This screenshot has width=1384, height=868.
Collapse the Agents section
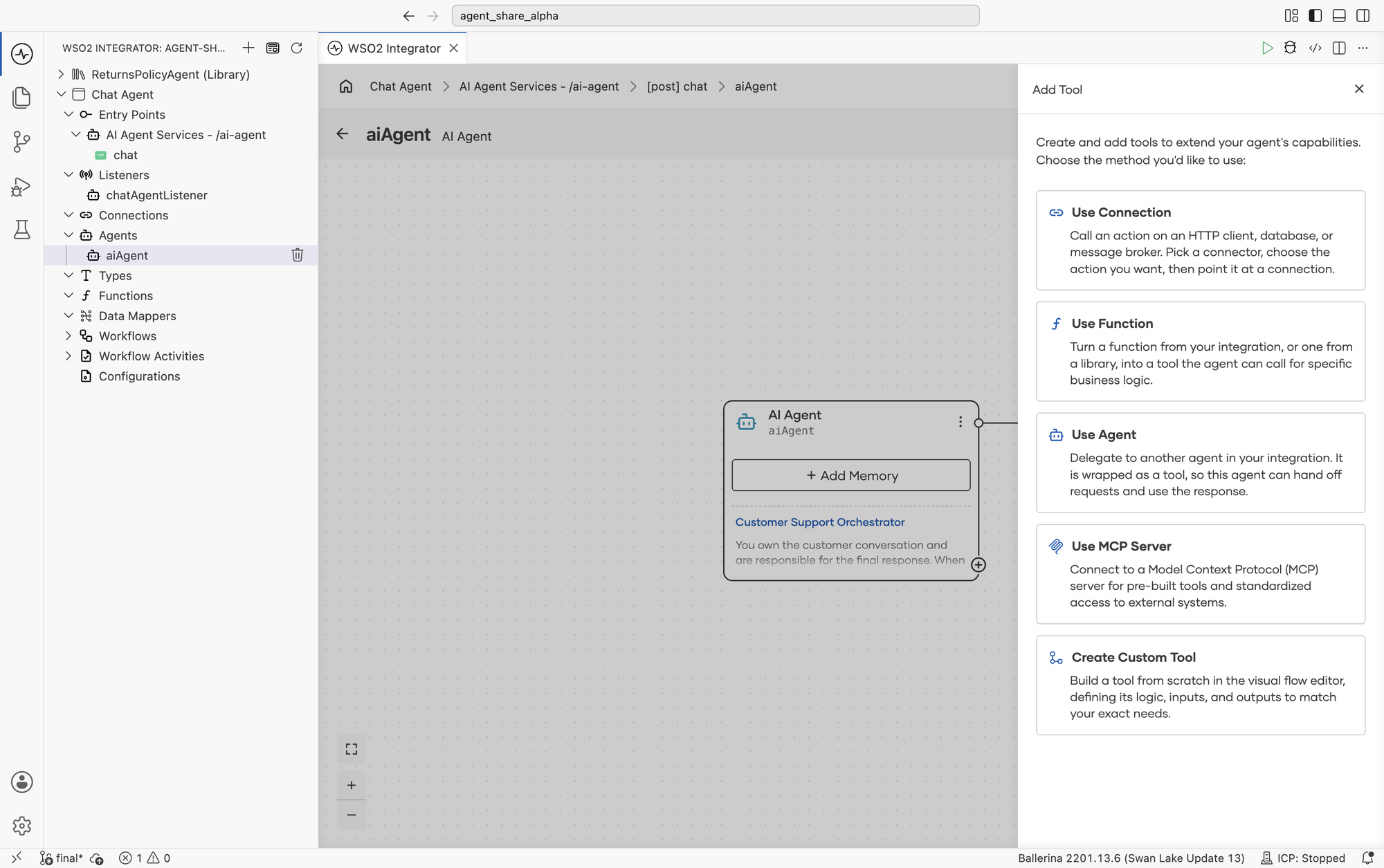point(69,235)
